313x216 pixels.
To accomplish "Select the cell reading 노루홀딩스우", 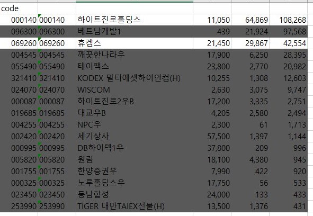I will [135, 183].
